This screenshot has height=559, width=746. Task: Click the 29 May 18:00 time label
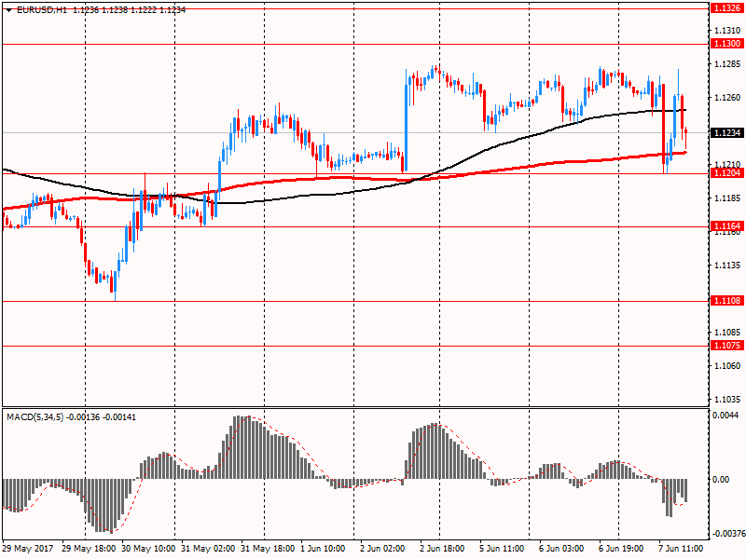pos(89,549)
